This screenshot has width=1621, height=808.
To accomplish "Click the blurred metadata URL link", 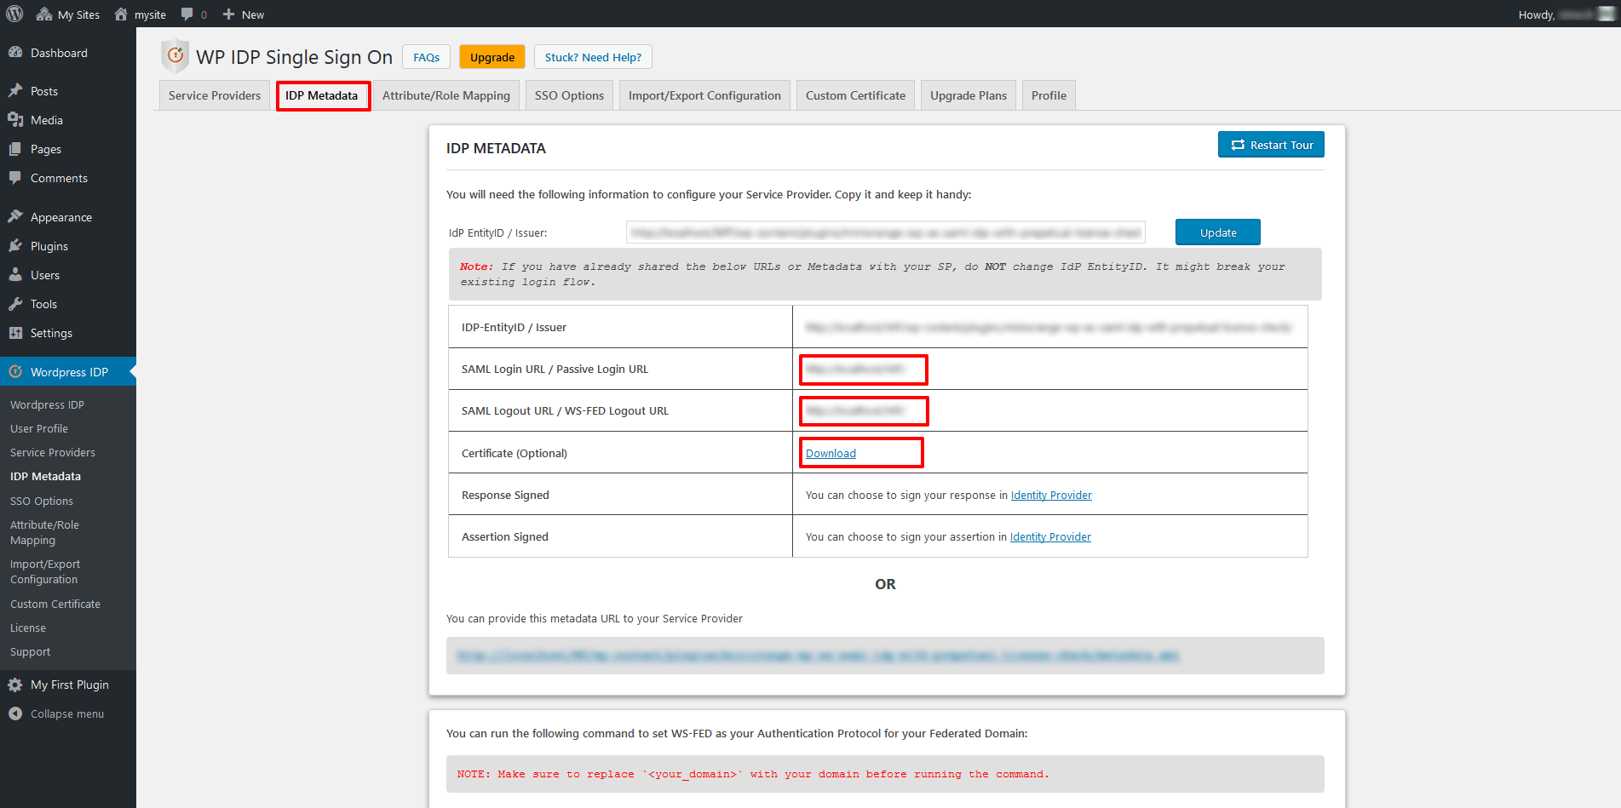I will (x=818, y=656).
